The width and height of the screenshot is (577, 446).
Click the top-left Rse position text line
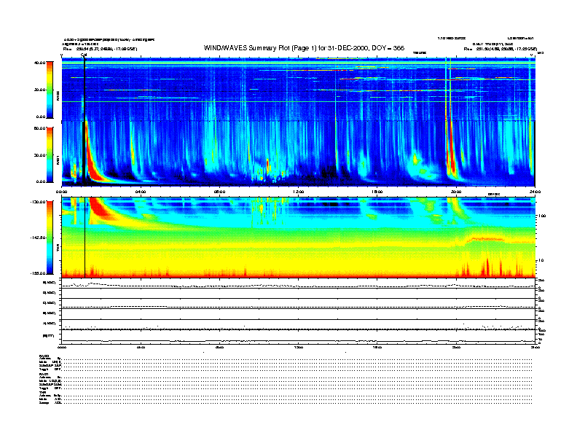100,49
